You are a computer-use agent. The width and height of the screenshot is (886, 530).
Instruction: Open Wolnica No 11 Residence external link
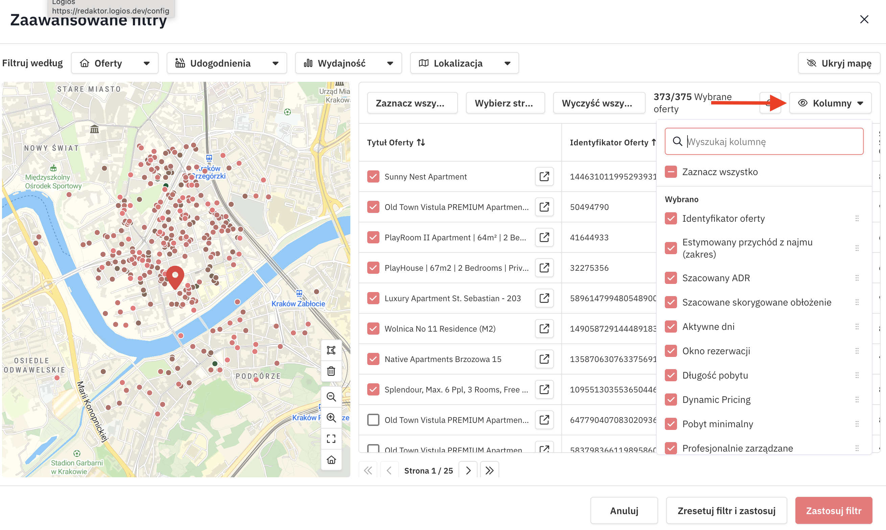click(544, 329)
